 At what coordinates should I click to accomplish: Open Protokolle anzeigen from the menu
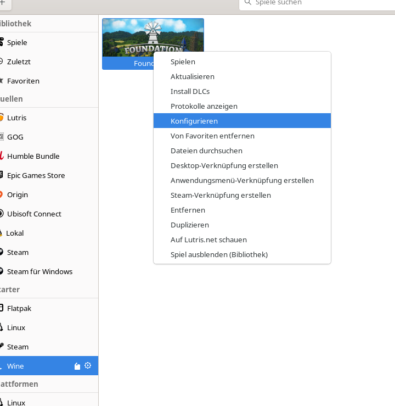tap(242, 106)
